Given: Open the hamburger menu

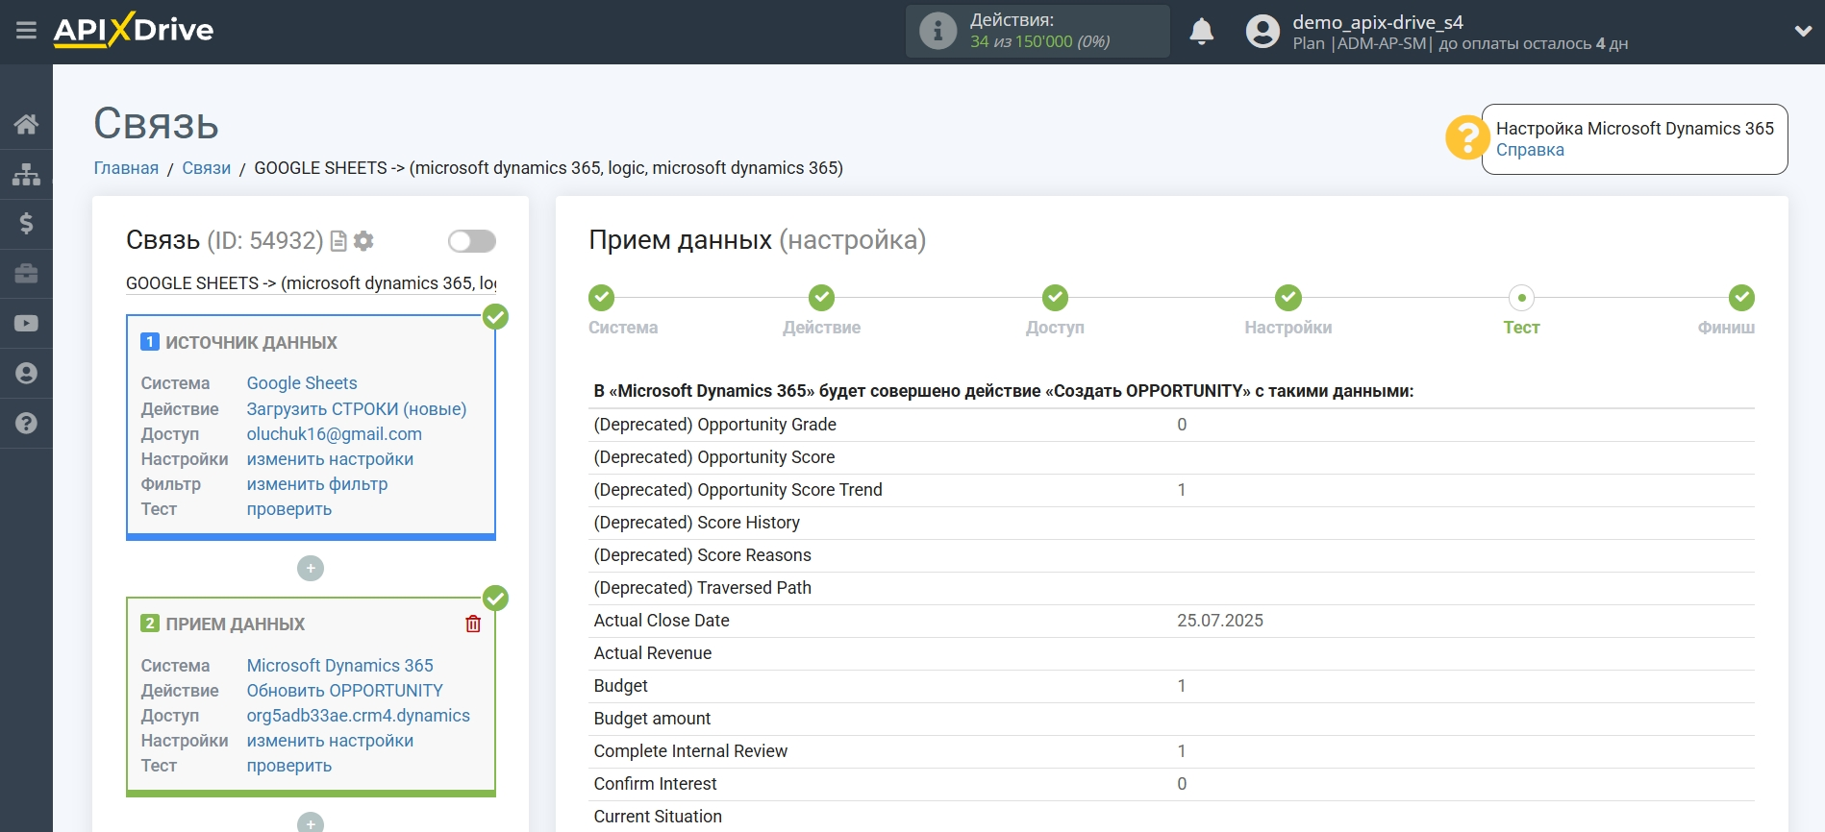Looking at the screenshot, I should click(26, 31).
